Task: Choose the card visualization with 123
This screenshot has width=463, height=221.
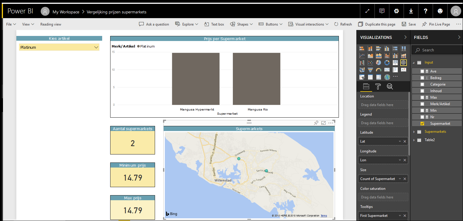Action: pos(387,70)
